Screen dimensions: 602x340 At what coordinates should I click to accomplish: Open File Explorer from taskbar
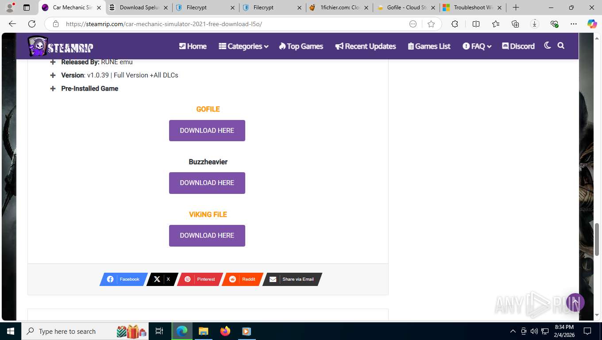coord(203,331)
